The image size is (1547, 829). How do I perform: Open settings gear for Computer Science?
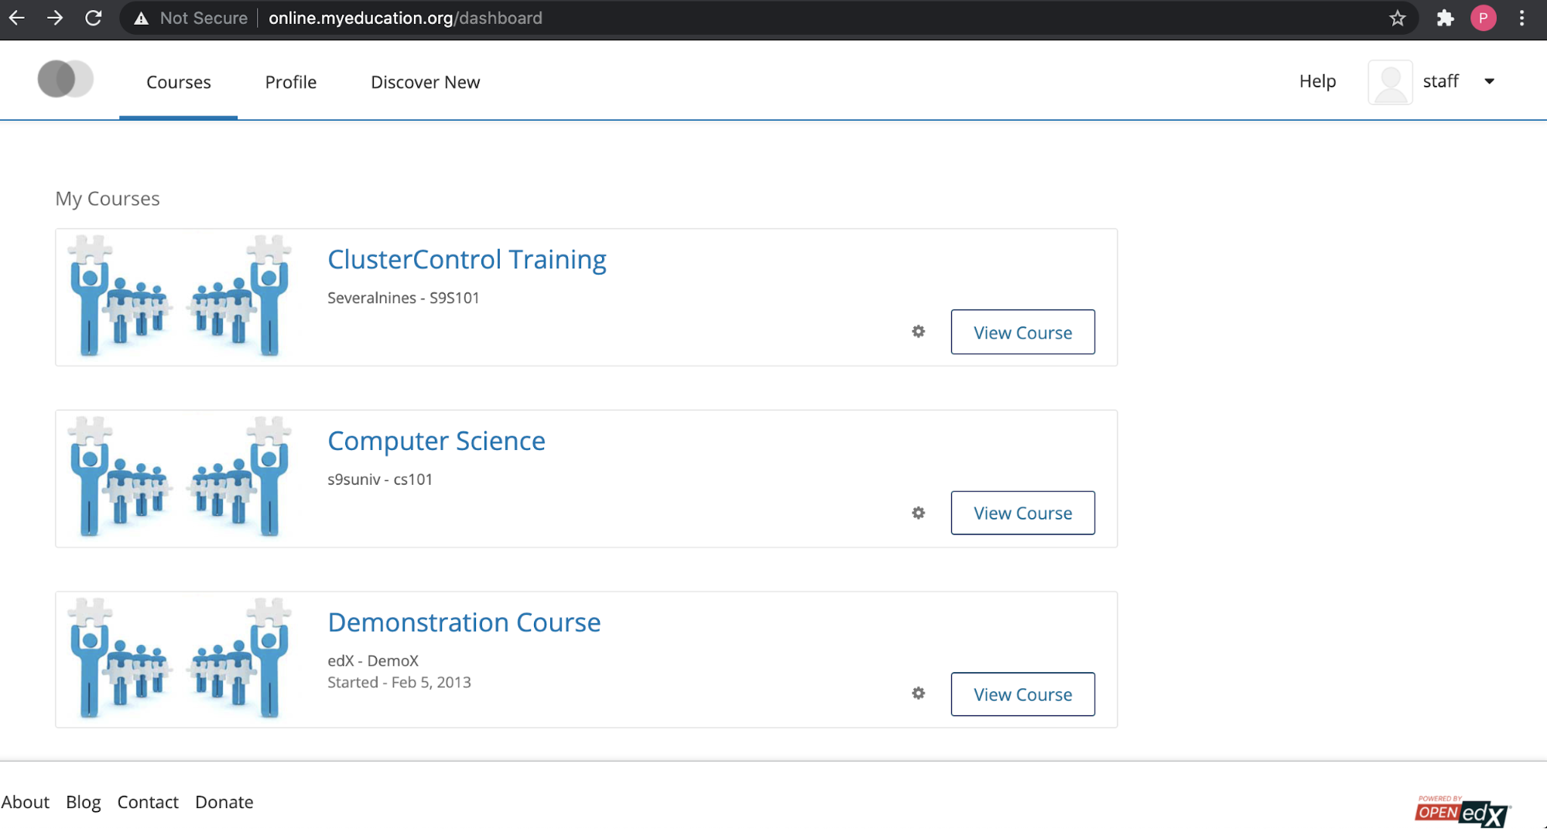919,513
